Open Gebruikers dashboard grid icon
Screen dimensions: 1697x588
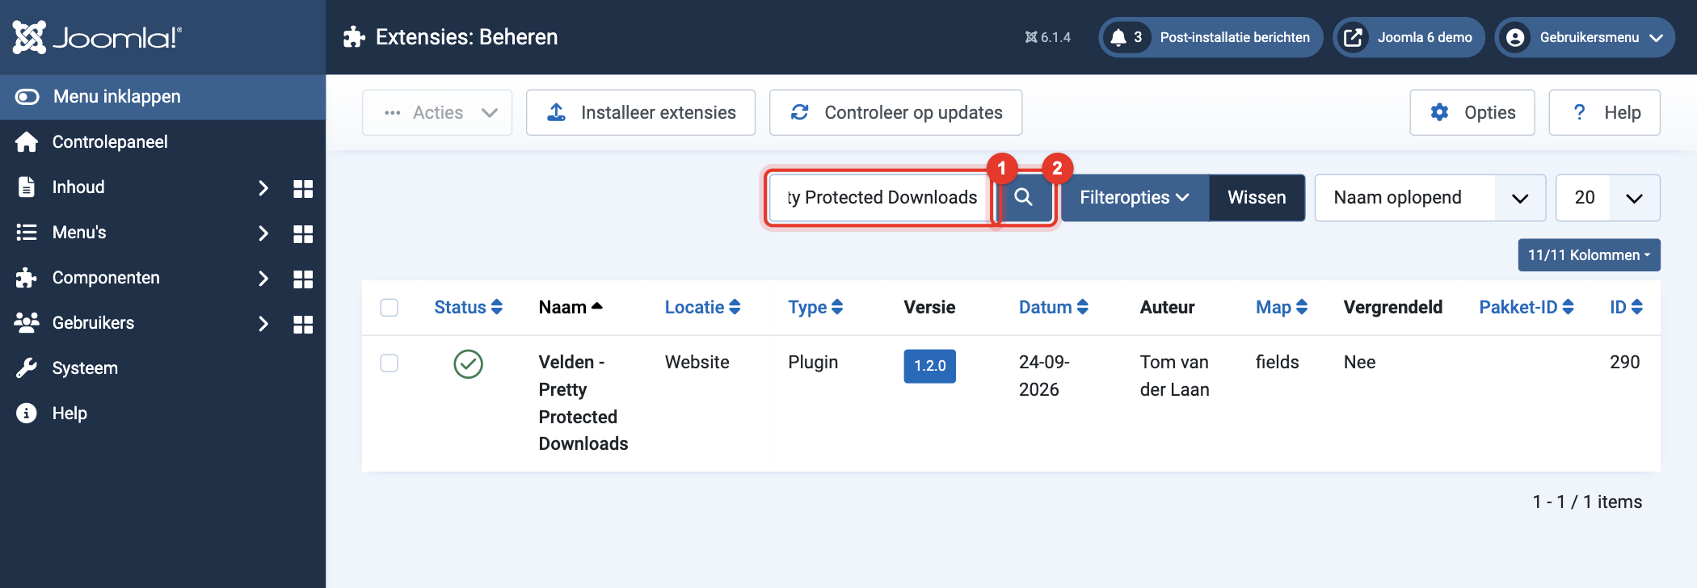tap(303, 324)
